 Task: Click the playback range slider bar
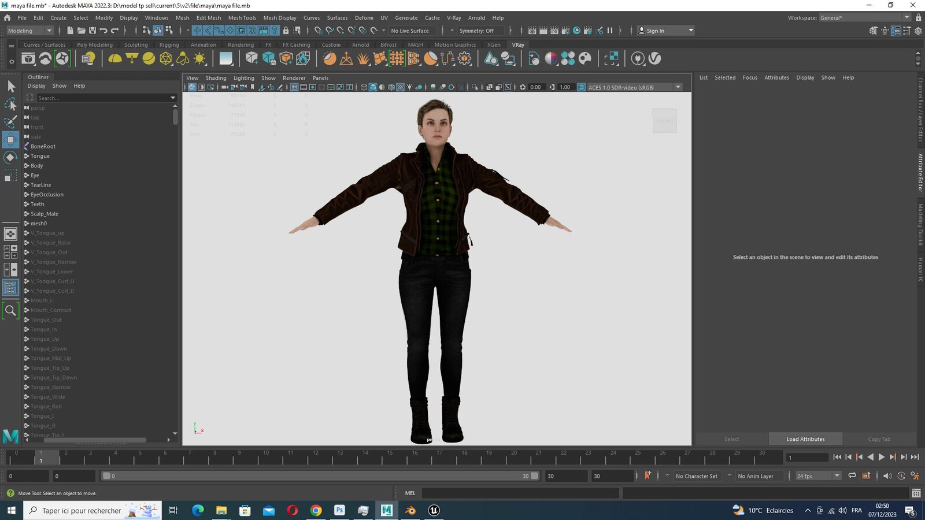coord(320,476)
